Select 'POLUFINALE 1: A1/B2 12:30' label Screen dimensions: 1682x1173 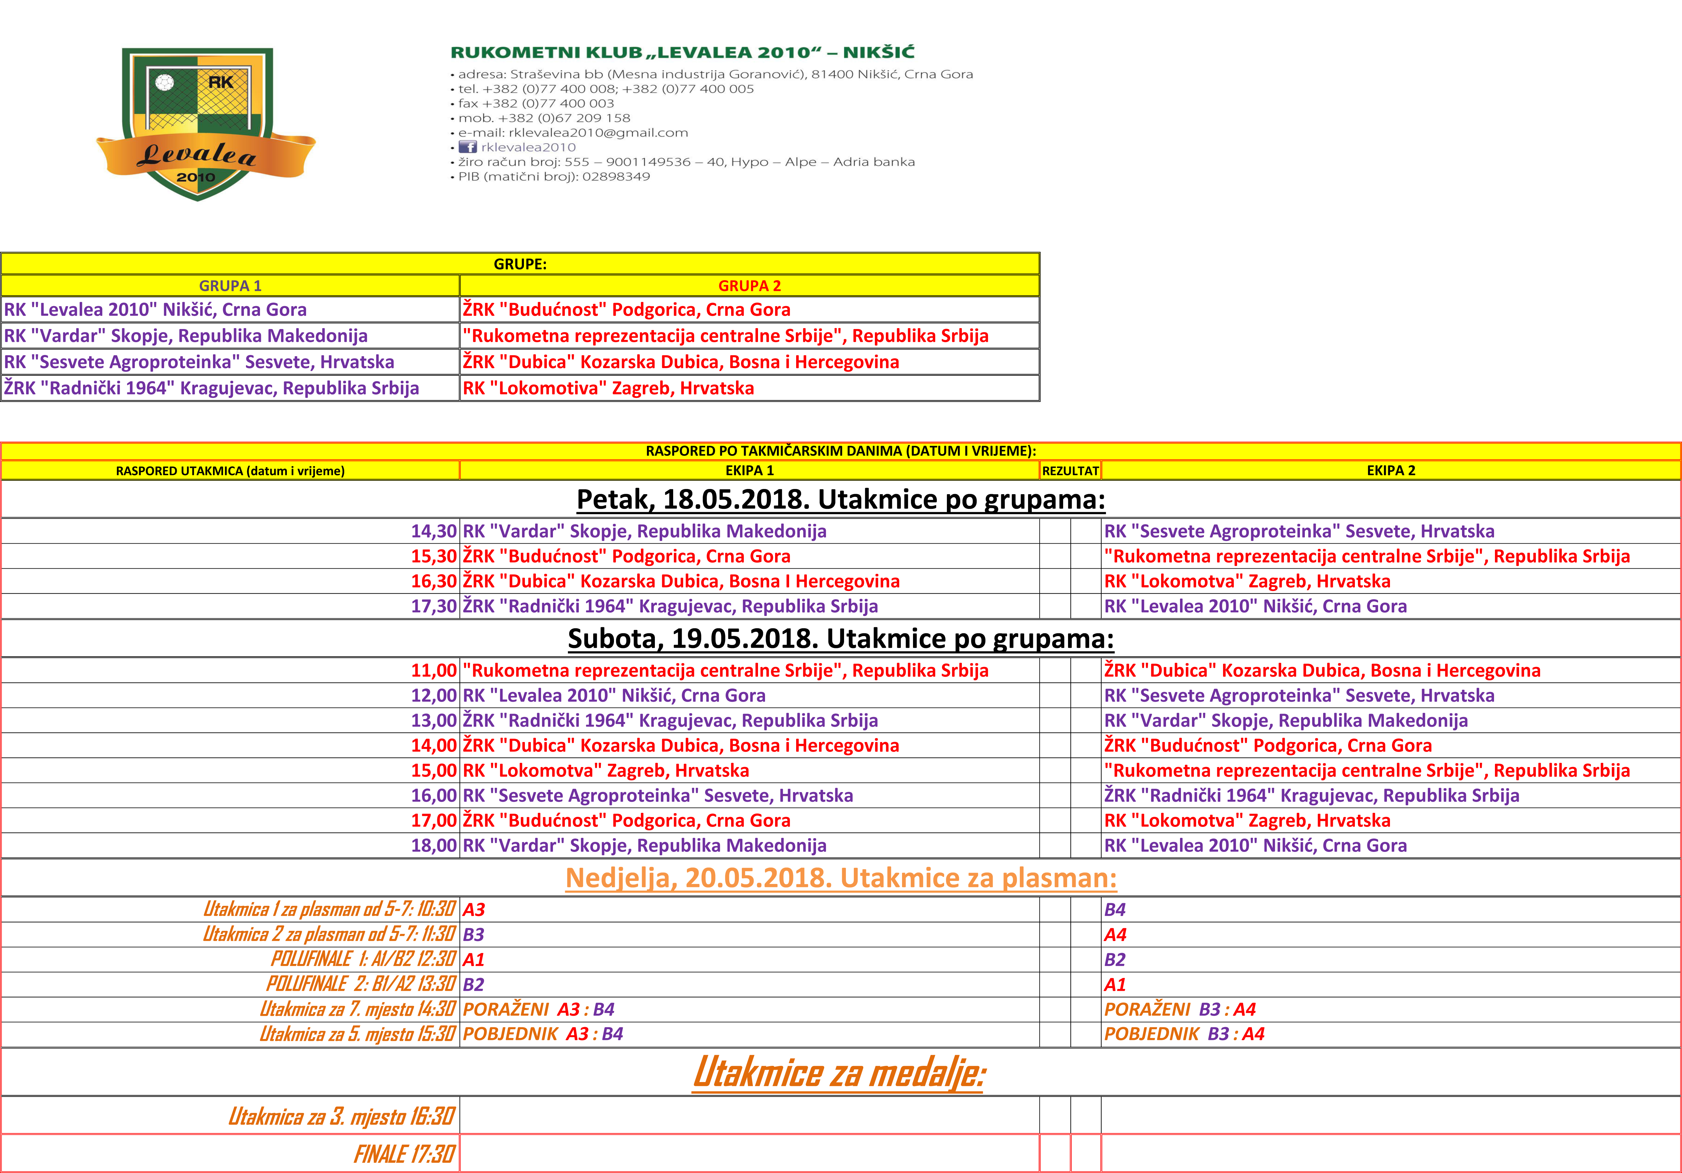point(363,959)
